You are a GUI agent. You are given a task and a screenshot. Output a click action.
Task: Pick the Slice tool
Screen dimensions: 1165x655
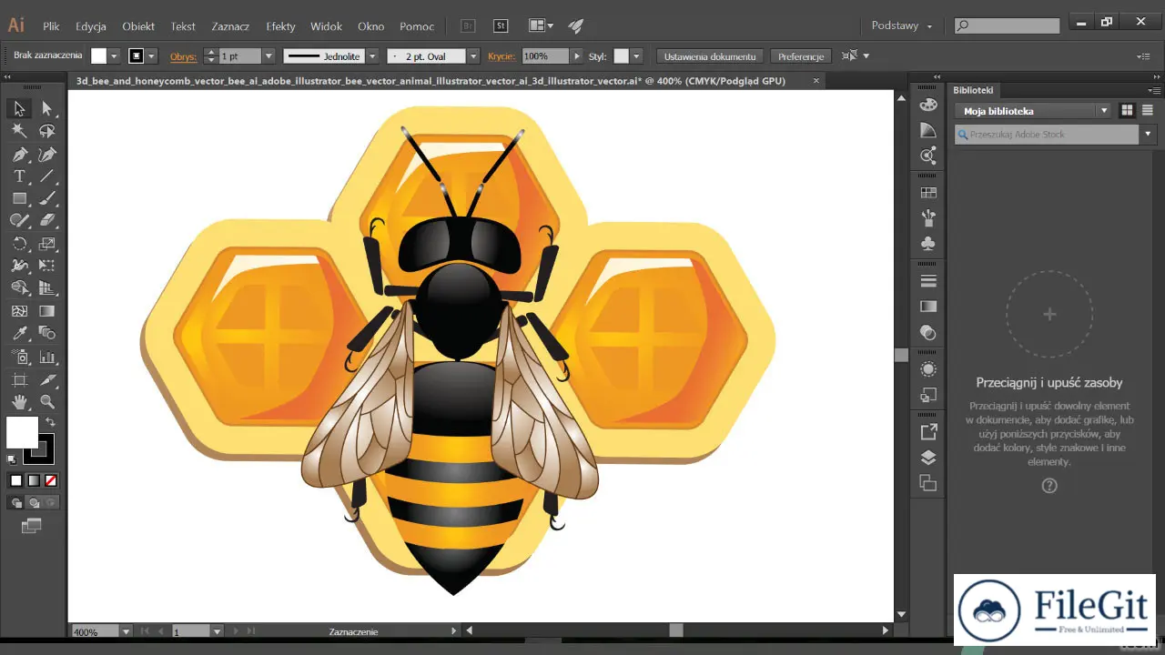(x=47, y=379)
